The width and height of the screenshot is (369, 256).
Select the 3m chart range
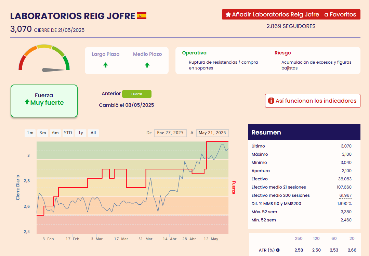pos(43,133)
